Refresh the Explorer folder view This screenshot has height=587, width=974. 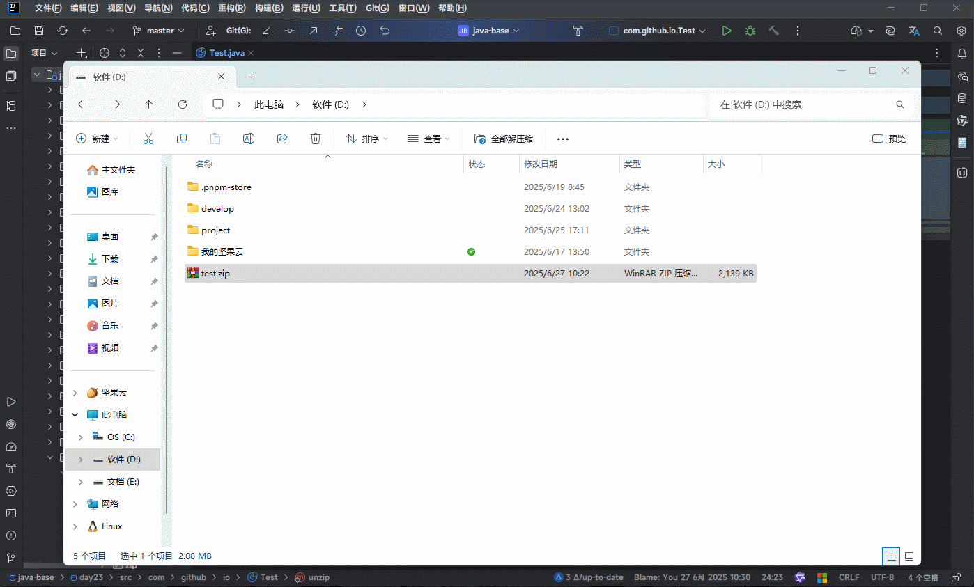coord(183,104)
